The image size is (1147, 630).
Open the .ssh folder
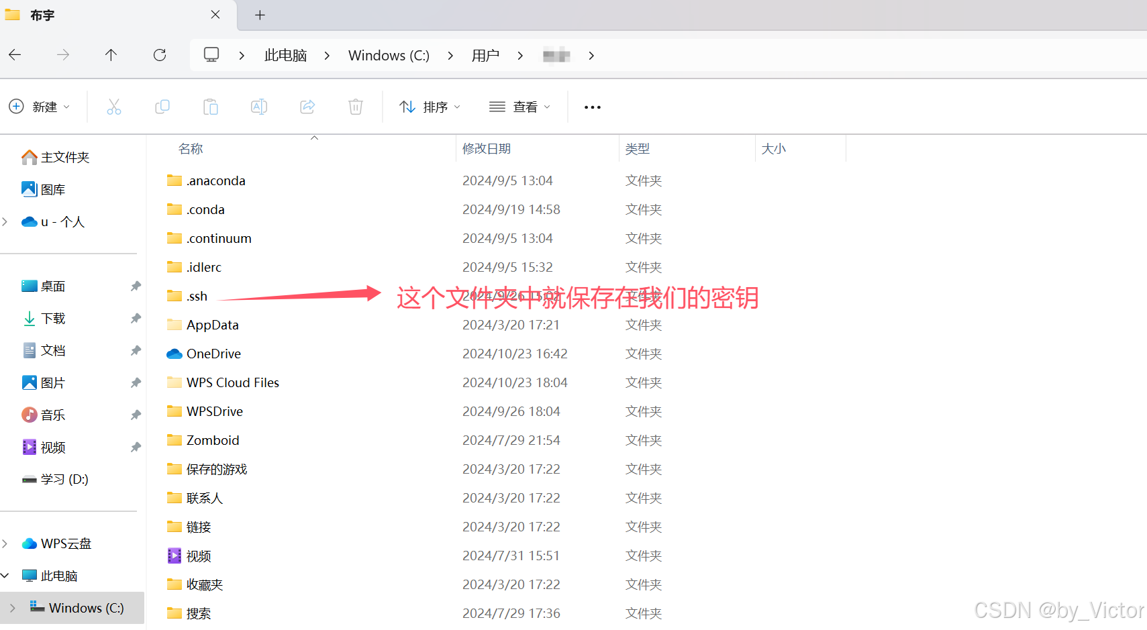click(195, 296)
